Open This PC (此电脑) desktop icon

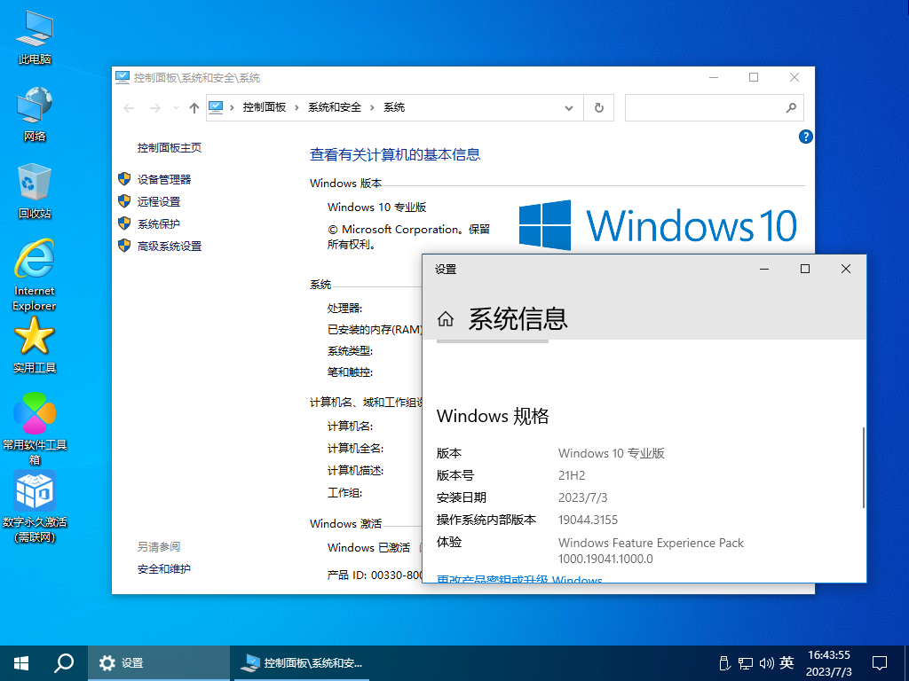(35, 37)
